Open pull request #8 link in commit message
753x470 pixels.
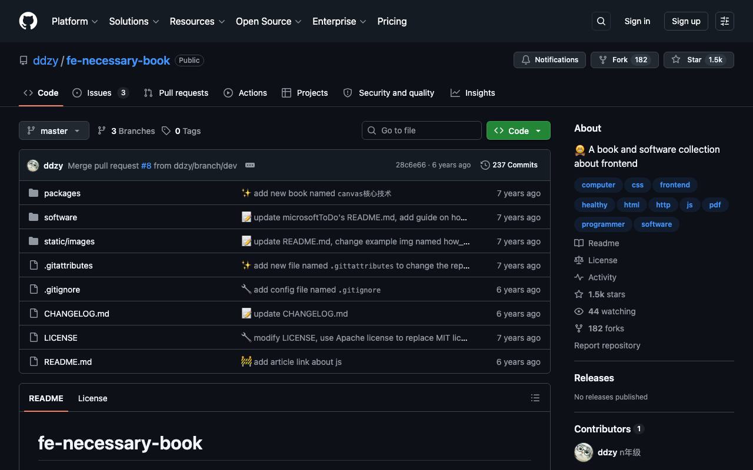point(146,166)
